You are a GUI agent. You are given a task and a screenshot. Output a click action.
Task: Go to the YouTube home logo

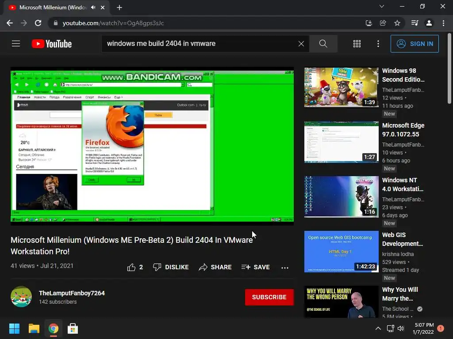(52, 44)
